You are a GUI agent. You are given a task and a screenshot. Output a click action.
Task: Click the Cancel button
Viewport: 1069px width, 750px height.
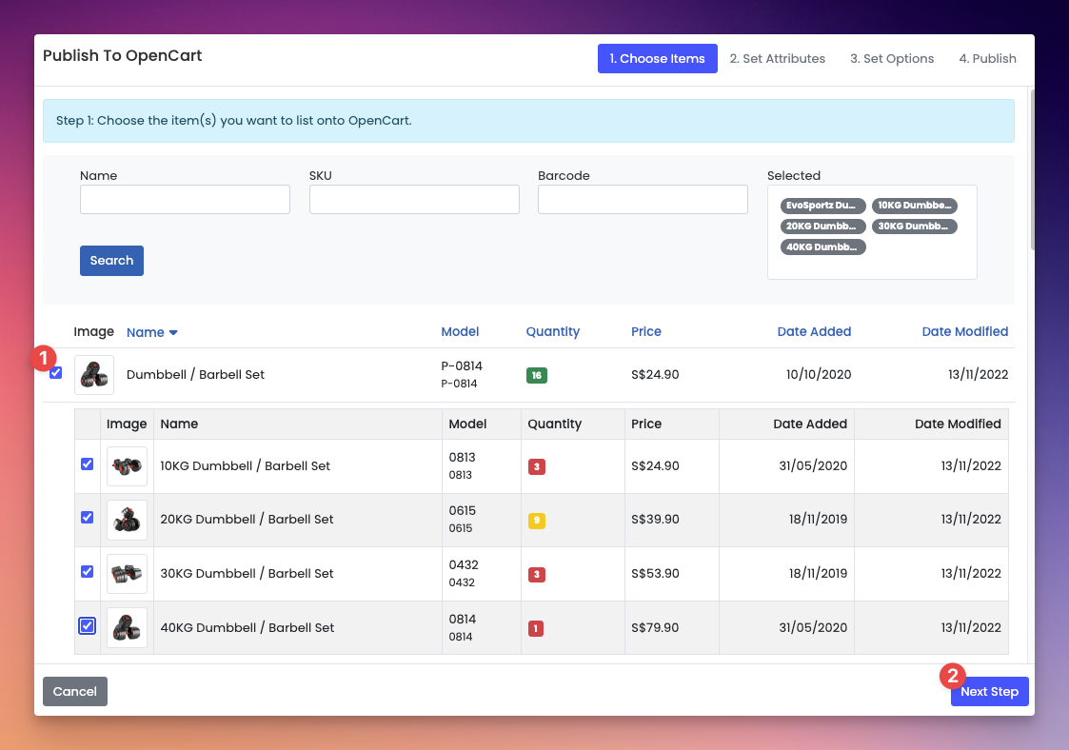tap(75, 691)
